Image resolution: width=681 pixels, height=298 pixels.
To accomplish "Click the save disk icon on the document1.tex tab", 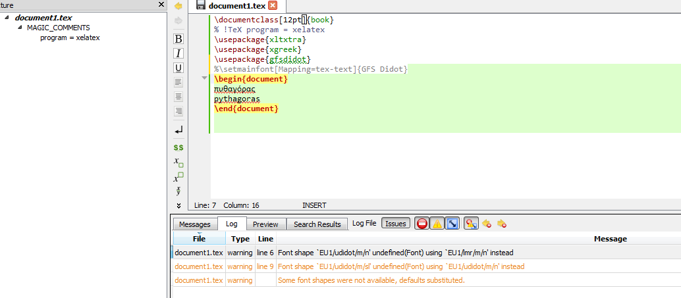I will pos(201,5).
